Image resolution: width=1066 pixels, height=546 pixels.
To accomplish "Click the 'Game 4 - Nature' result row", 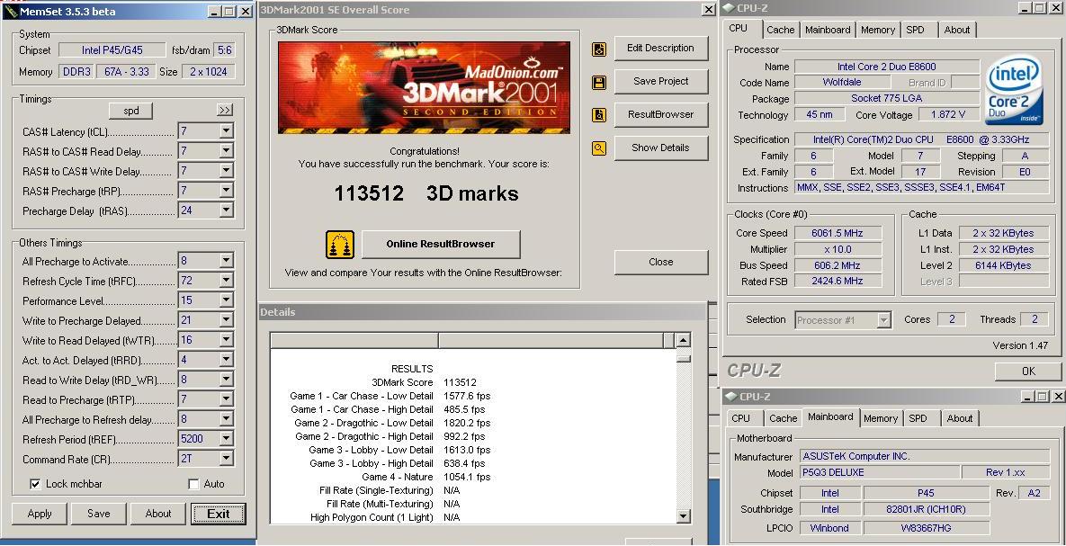I will click(x=426, y=478).
